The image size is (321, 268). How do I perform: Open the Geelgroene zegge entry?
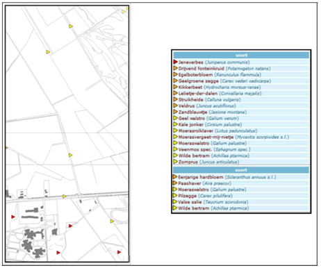click(x=199, y=81)
